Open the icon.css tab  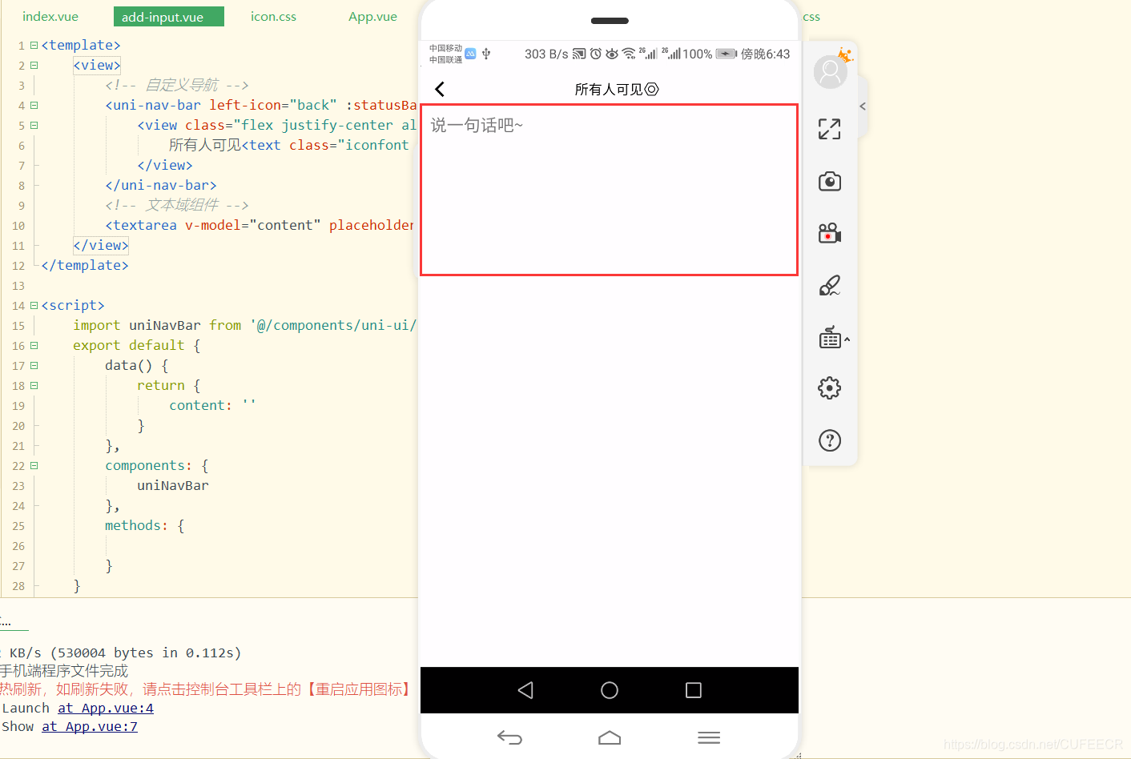click(x=273, y=16)
